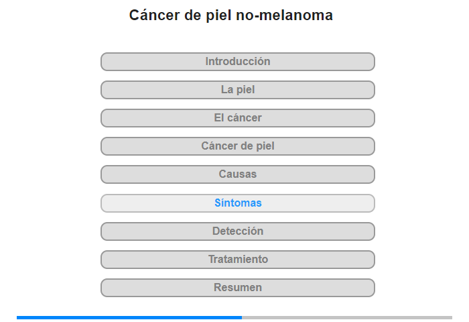The height and width of the screenshot is (322, 469).
Task: Click the highlighted Síntomas button
Action: 238,203
